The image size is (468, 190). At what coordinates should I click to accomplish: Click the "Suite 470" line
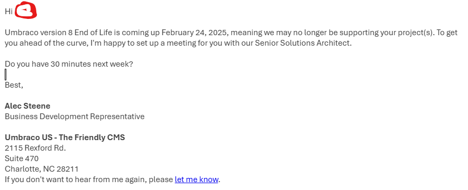pyautogui.click(x=22, y=159)
